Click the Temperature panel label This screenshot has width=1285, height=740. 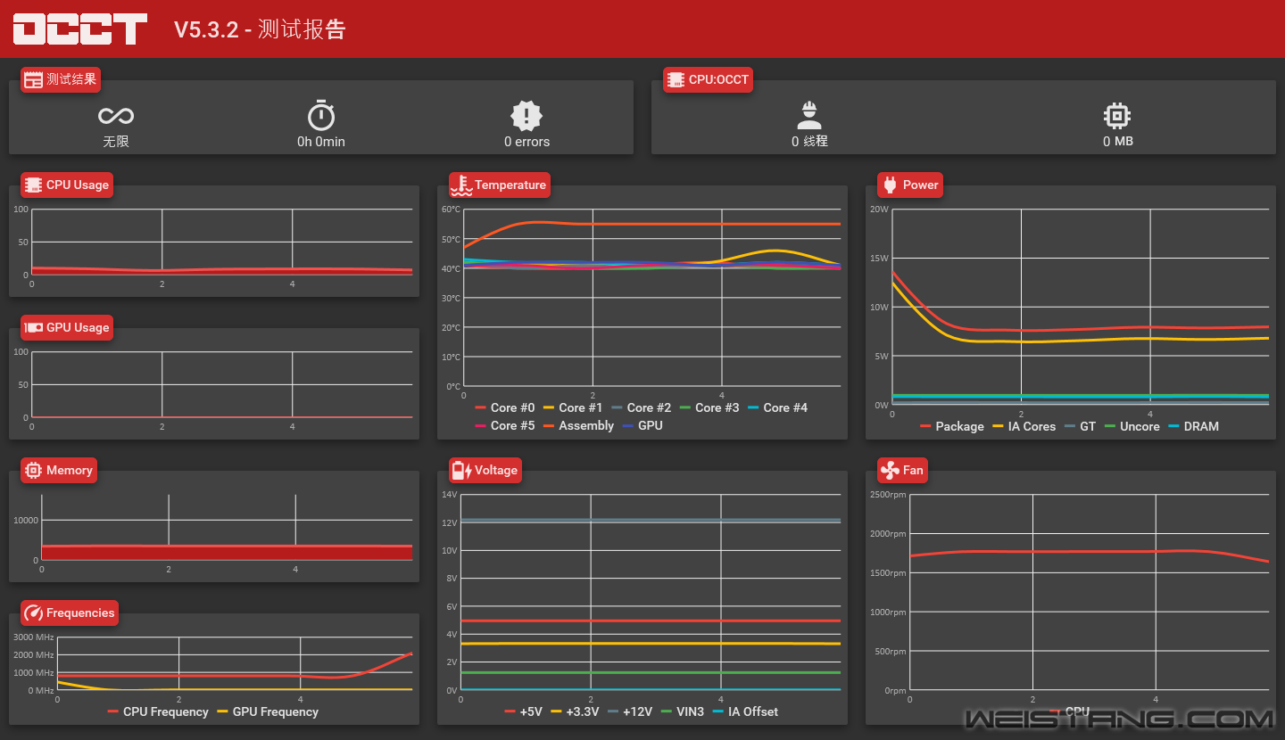tap(510, 185)
